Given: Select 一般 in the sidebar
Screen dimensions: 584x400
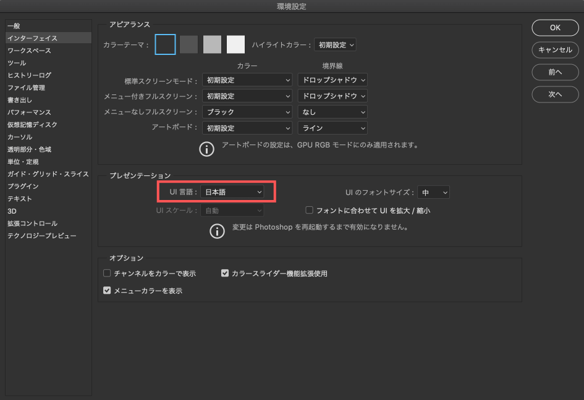Looking at the screenshot, I should pos(48,26).
